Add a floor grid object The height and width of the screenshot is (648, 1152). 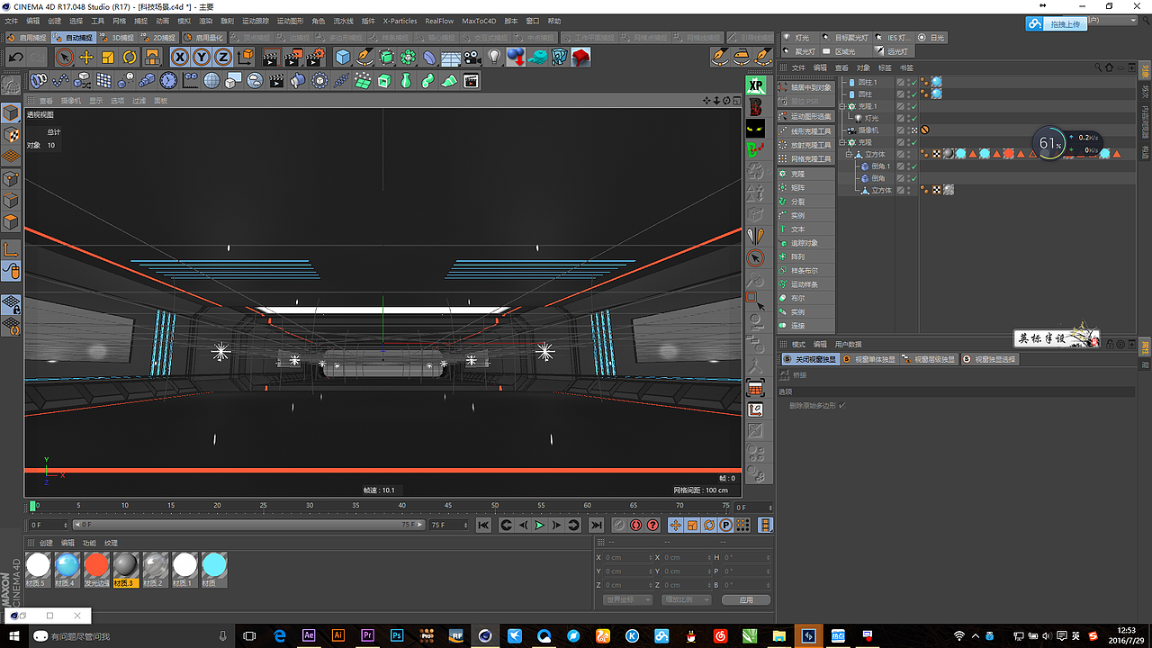pos(451,58)
